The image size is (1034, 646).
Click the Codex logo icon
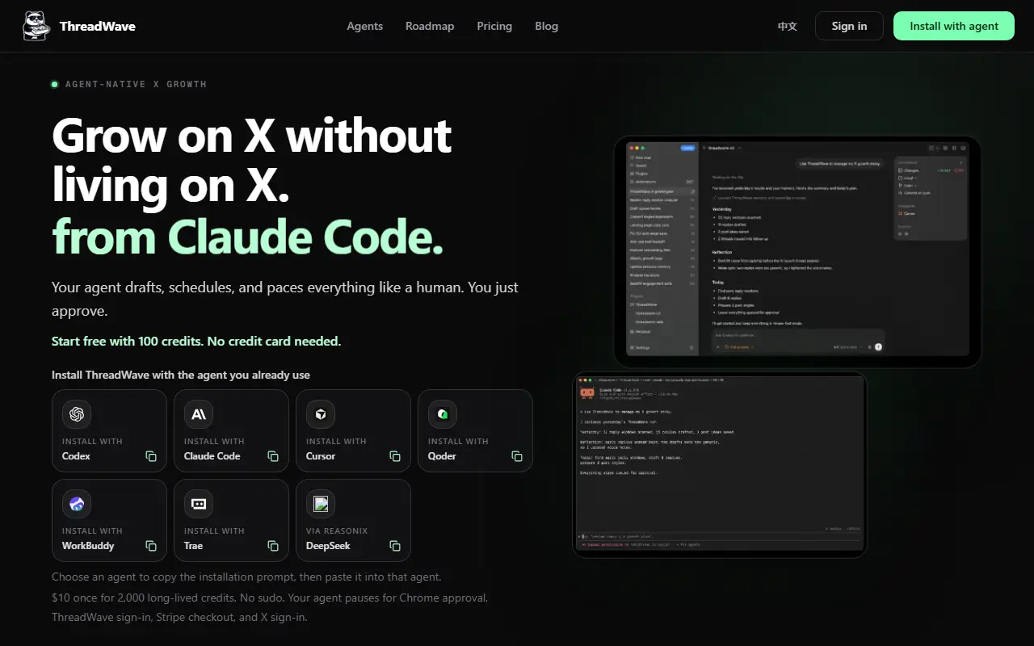77,414
